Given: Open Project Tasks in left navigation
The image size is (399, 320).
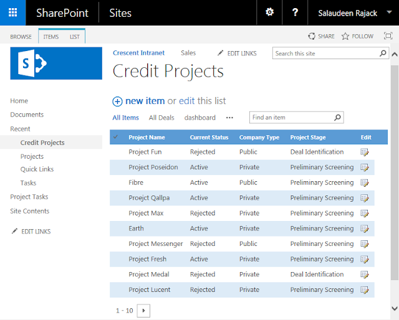Looking at the screenshot, I should point(29,197).
